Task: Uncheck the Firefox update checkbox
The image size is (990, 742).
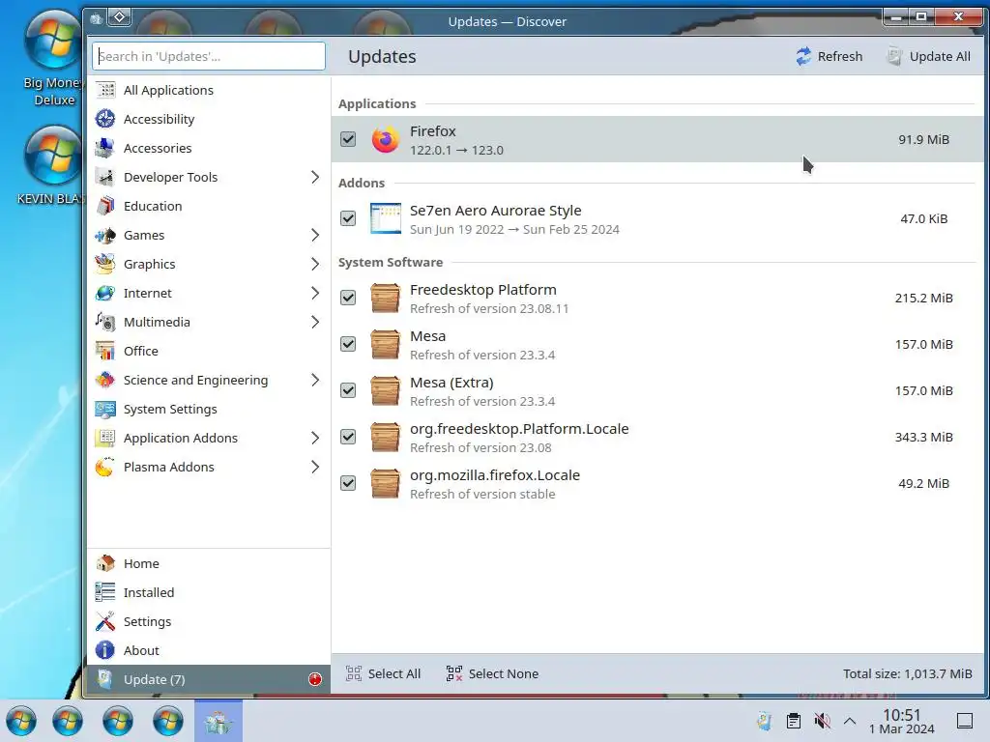Action: pyautogui.click(x=348, y=139)
